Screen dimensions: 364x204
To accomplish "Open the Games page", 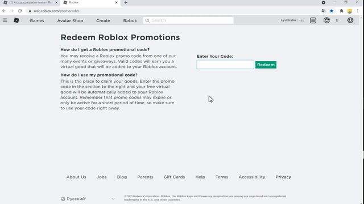I will point(37,20).
